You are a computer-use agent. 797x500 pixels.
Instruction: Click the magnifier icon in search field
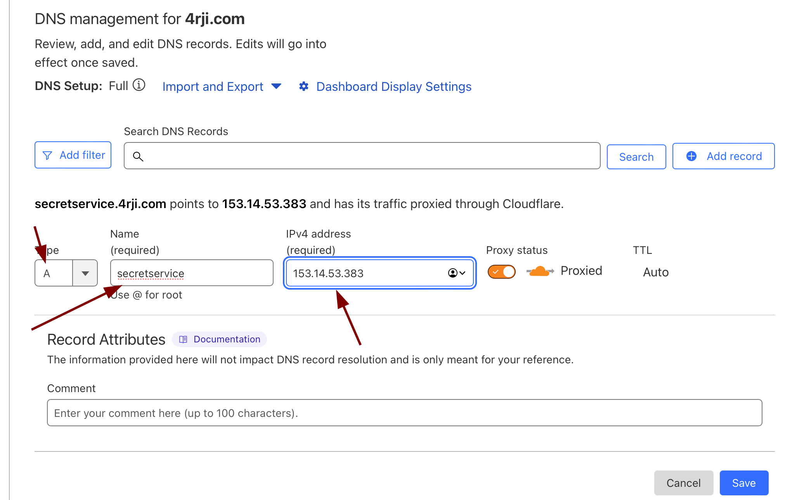pyautogui.click(x=138, y=156)
